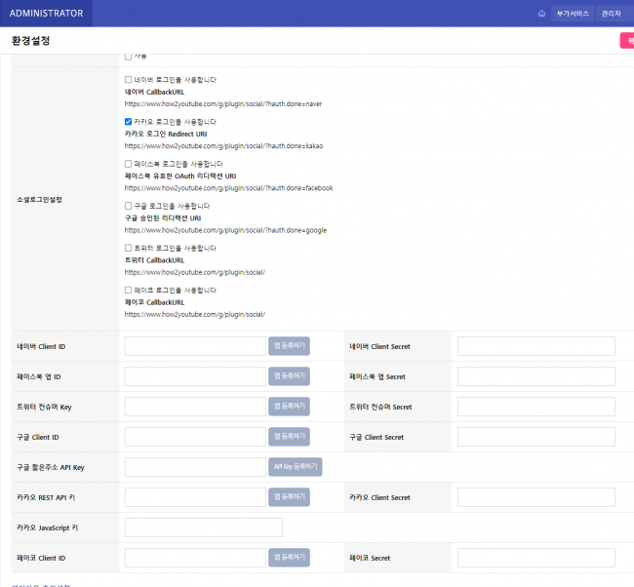Click the kakao Redirect URI address text
The image size is (634, 587).
(x=223, y=146)
